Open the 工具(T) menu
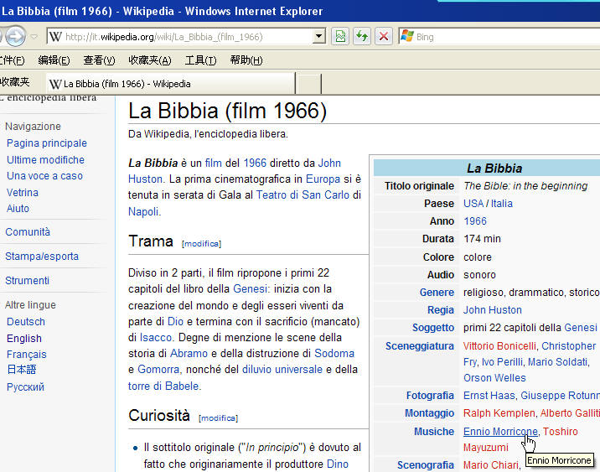This screenshot has height=472, width=600. [x=200, y=60]
